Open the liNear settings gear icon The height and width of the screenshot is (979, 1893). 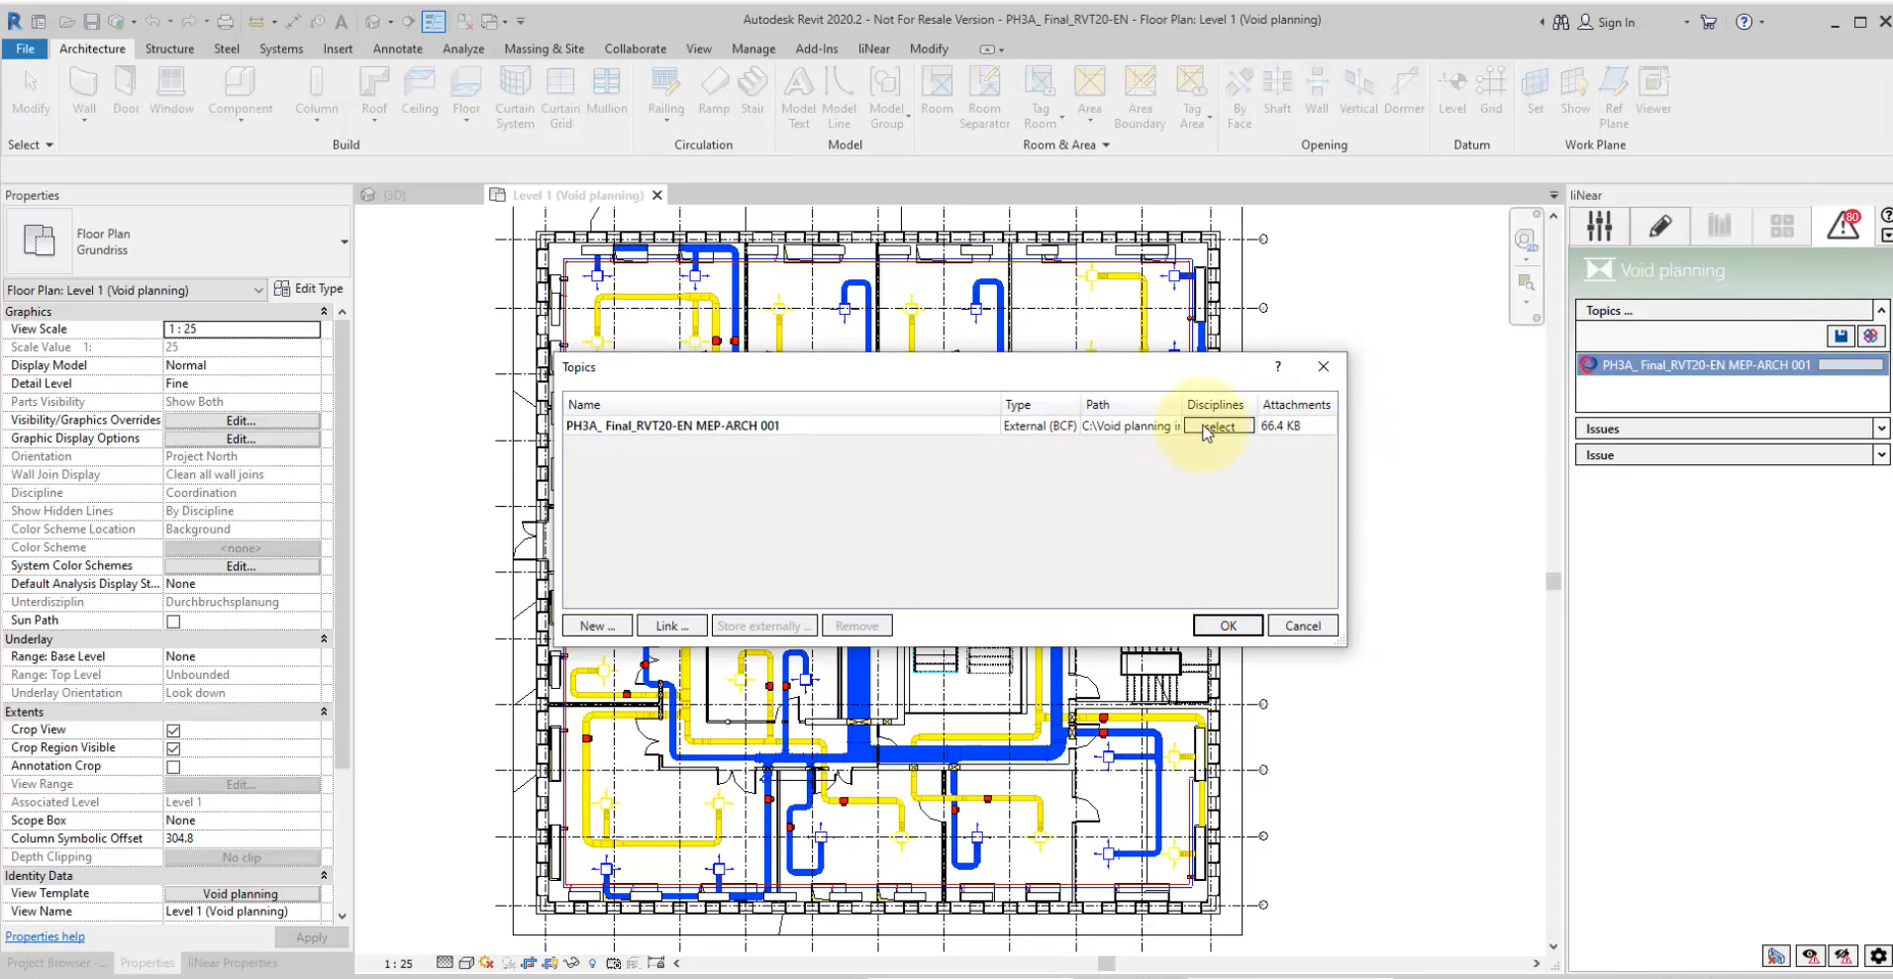point(1878,956)
